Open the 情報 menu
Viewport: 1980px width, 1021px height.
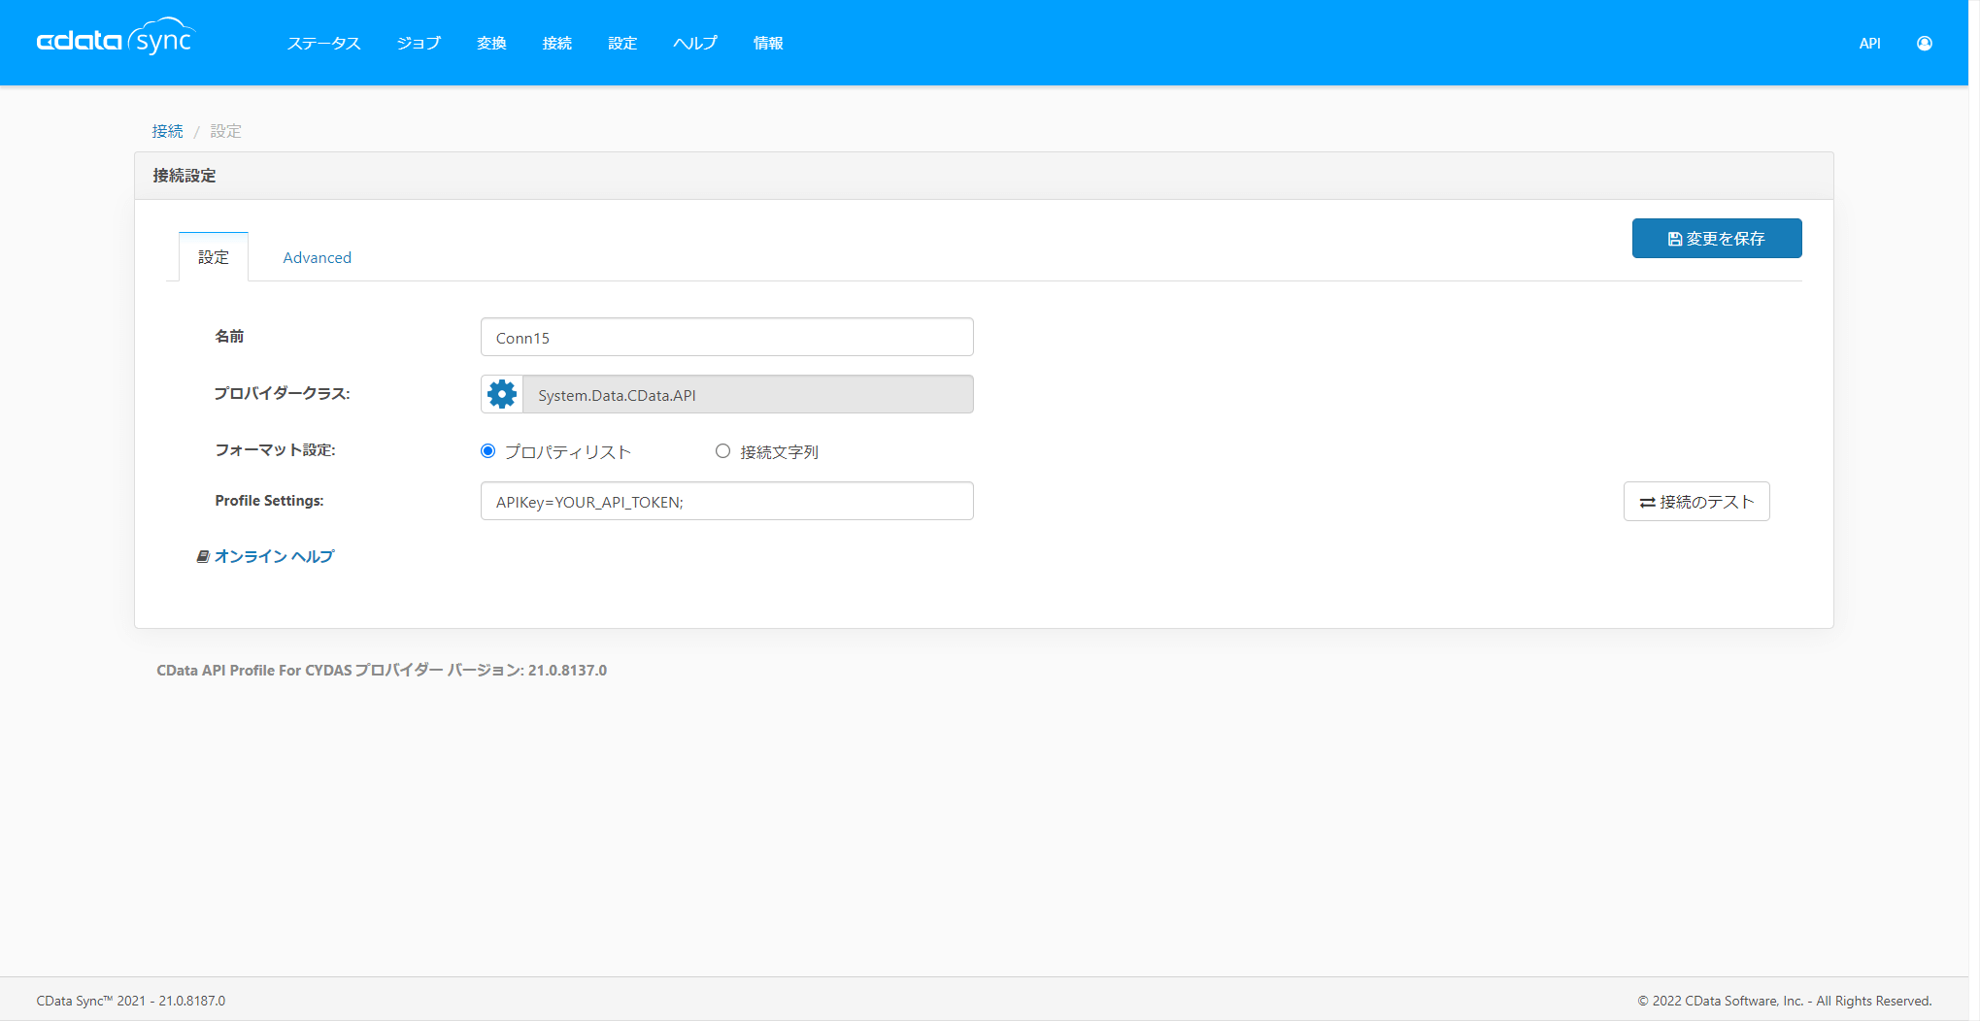768,44
